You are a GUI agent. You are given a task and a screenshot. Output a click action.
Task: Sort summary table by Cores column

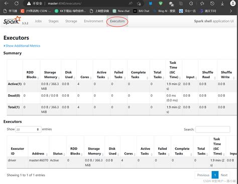click(86, 77)
